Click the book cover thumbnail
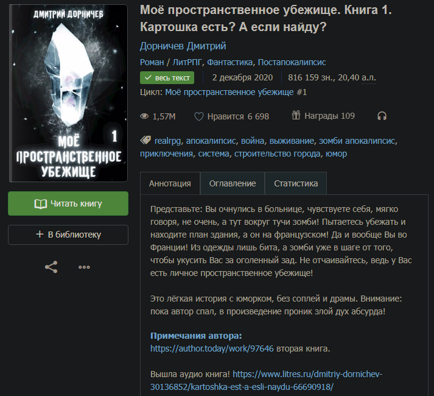This screenshot has width=434, height=396. (68, 93)
